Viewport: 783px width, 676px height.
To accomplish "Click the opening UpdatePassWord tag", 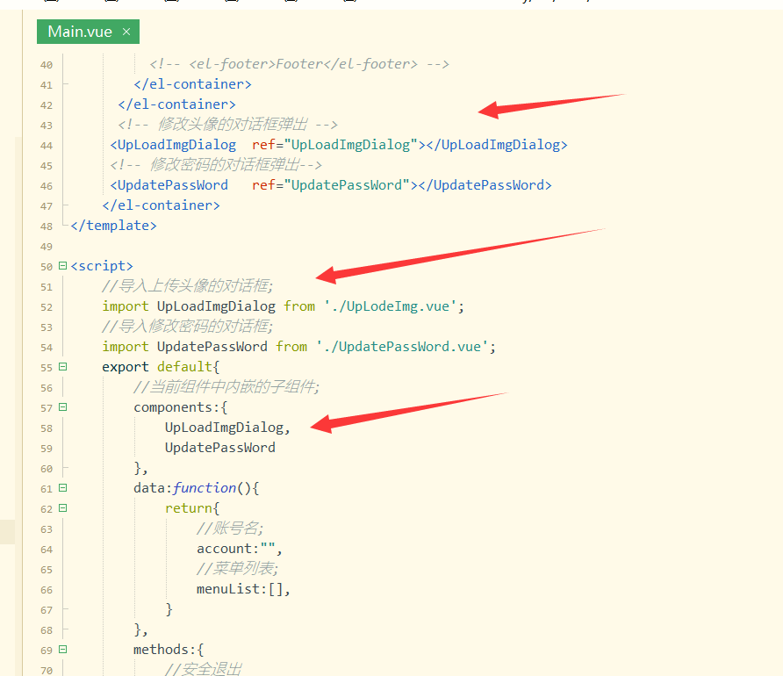I will (169, 185).
